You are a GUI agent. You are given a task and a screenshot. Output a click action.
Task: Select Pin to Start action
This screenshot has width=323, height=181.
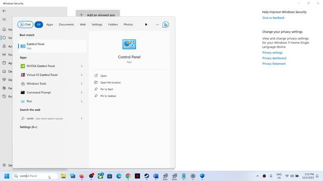click(106, 89)
